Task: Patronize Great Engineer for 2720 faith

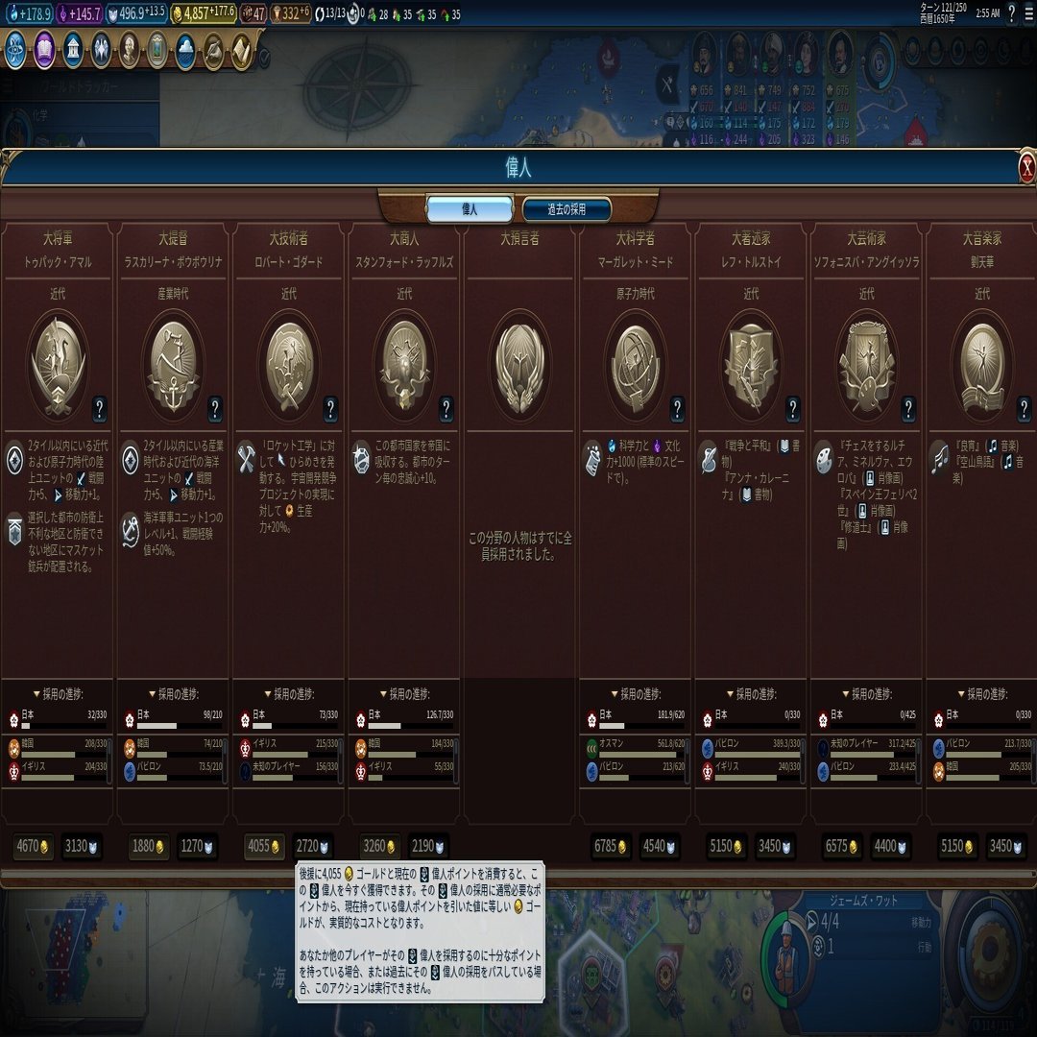Action: [313, 846]
